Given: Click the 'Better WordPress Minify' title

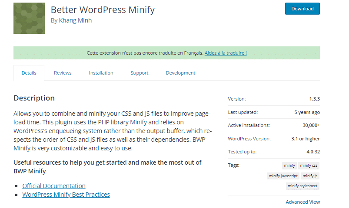Looking at the screenshot, I should 103,10.
